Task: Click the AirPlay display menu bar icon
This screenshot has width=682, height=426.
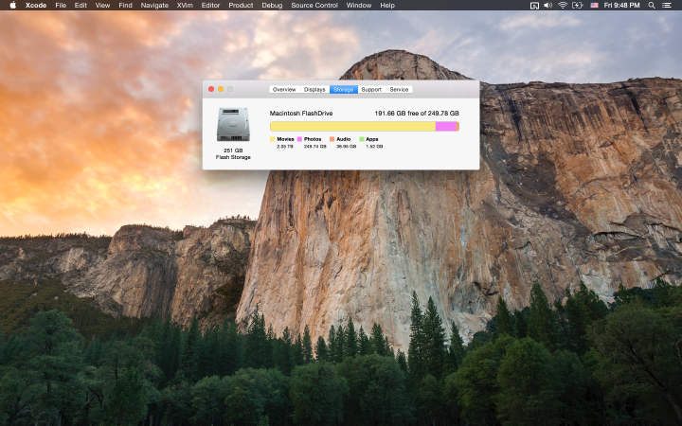Action: (534, 6)
